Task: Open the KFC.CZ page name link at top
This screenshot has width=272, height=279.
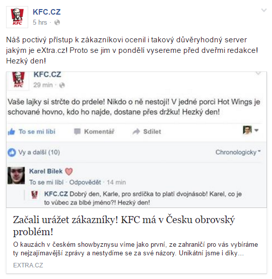Action: pos(47,12)
